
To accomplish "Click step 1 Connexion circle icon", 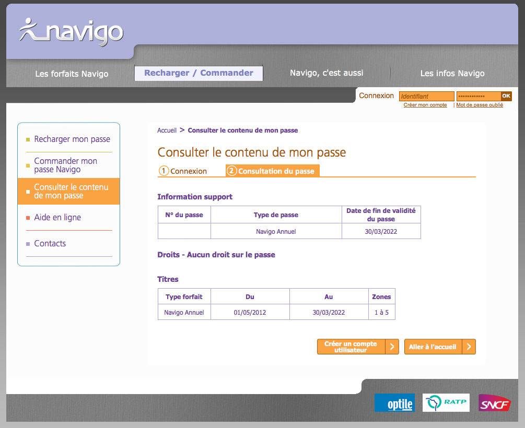I will [x=164, y=171].
